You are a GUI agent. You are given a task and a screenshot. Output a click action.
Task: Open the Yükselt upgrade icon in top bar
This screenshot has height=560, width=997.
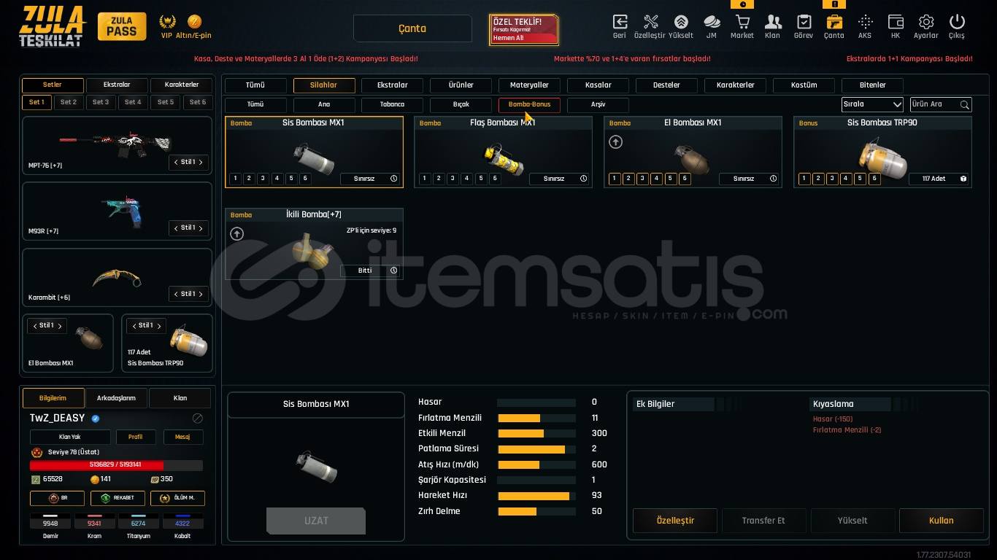tap(681, 23)
